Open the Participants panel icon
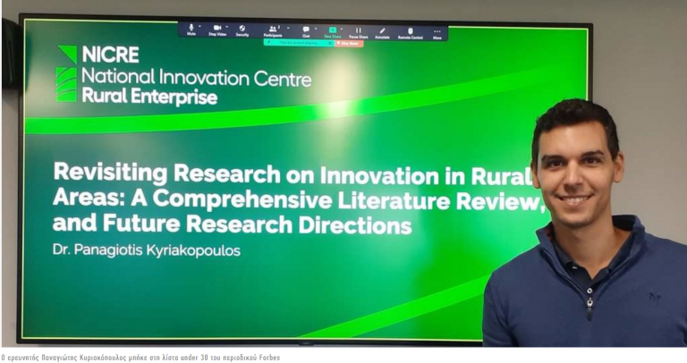This screenshot has height=363, width=687. point(273,30)
